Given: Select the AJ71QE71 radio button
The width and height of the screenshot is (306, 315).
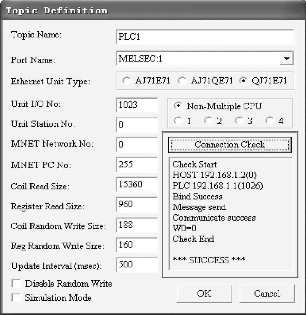Looking at the screenshot, I should point(182,81).
